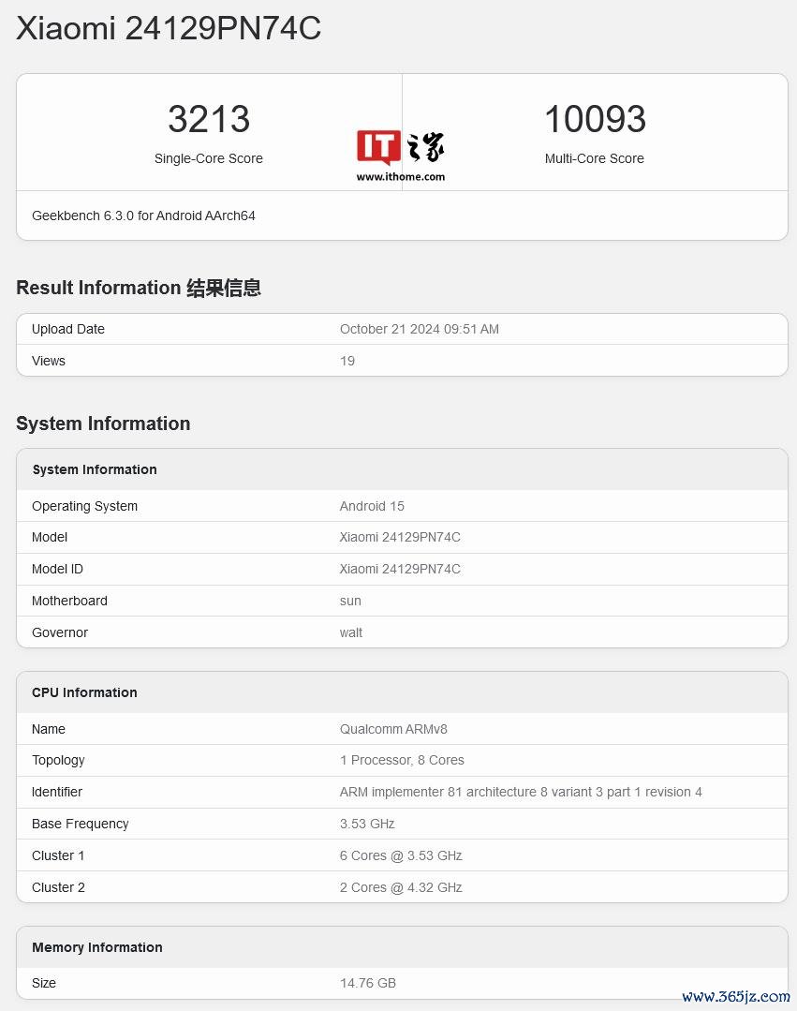Select "6 Cores @ 3.53 GHz" value

(x=402, y=855)
